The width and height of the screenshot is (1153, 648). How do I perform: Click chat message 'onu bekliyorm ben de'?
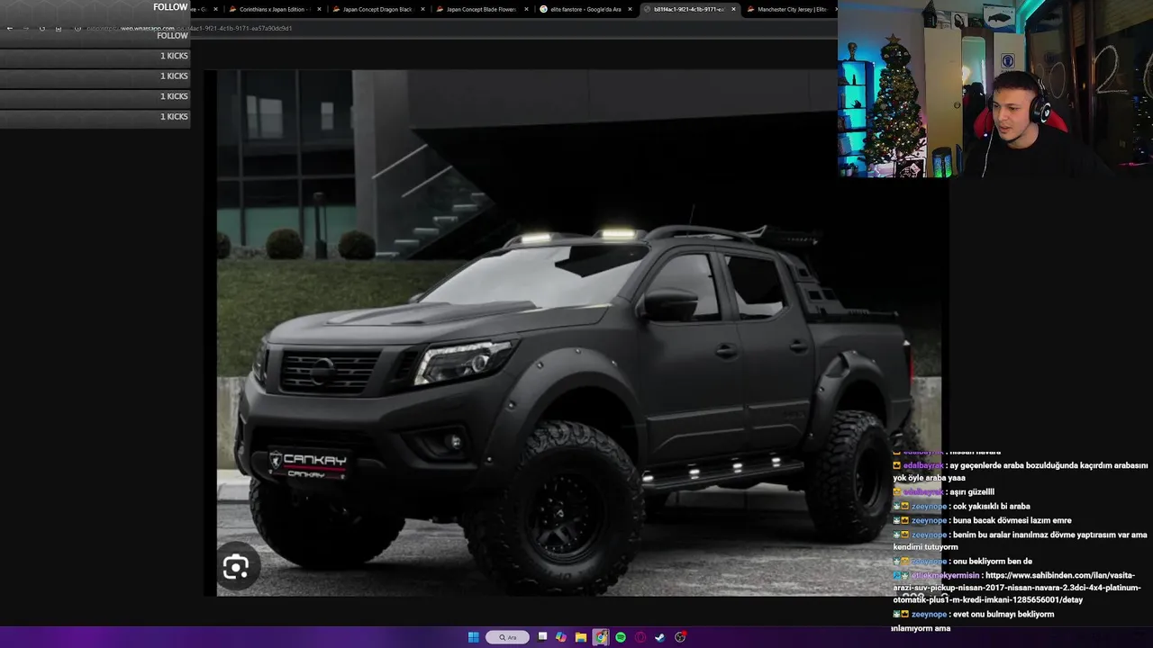(x=992, y=561)
